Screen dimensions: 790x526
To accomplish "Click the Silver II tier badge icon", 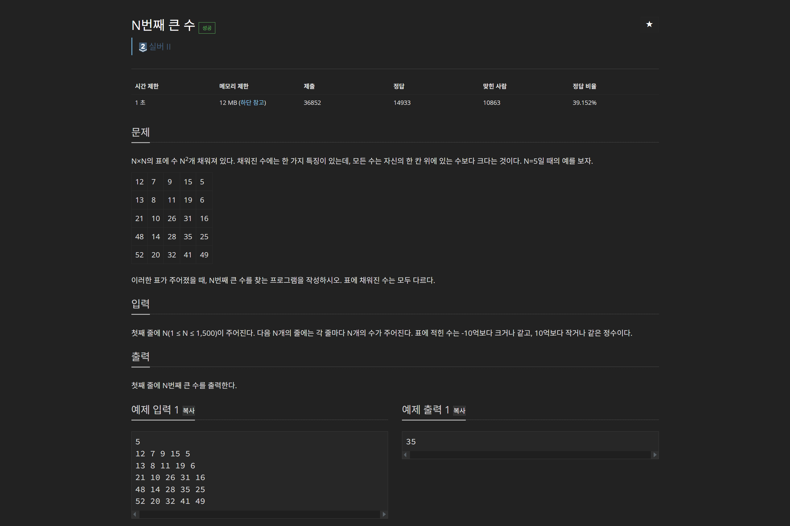I will tap(143, 47).
